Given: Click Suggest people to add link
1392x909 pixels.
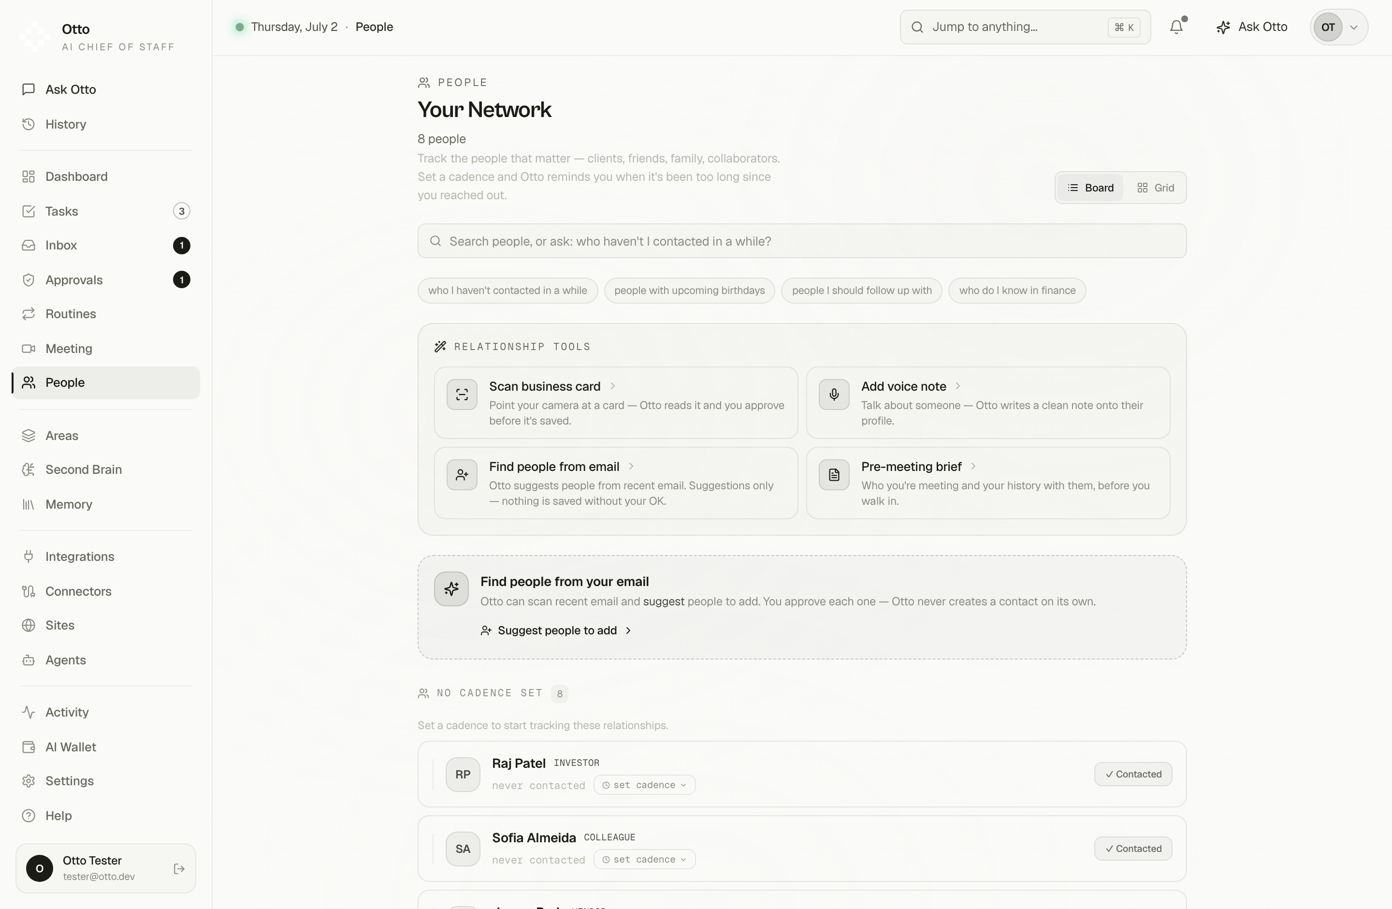Looking at the screenshot, I should [x=556, y=630].
